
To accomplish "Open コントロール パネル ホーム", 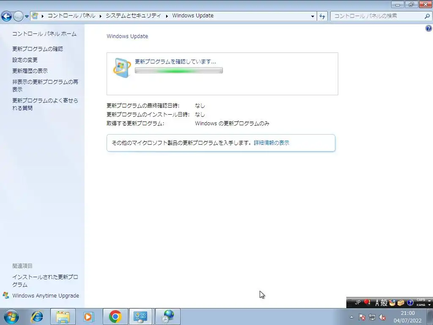I will [x=44, y=34].
